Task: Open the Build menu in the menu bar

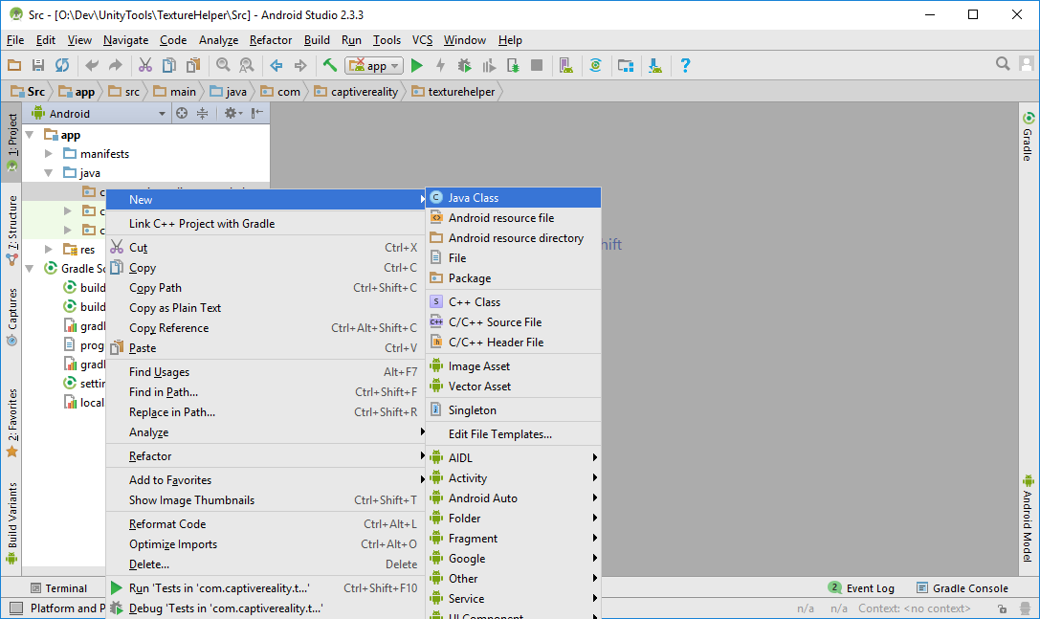Action: pyautogui.click(x=317, y=40)
